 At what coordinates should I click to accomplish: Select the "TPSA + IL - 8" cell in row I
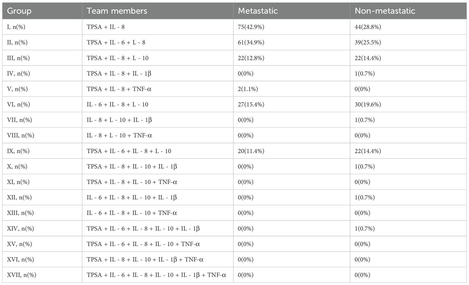[x=106, y=27]
